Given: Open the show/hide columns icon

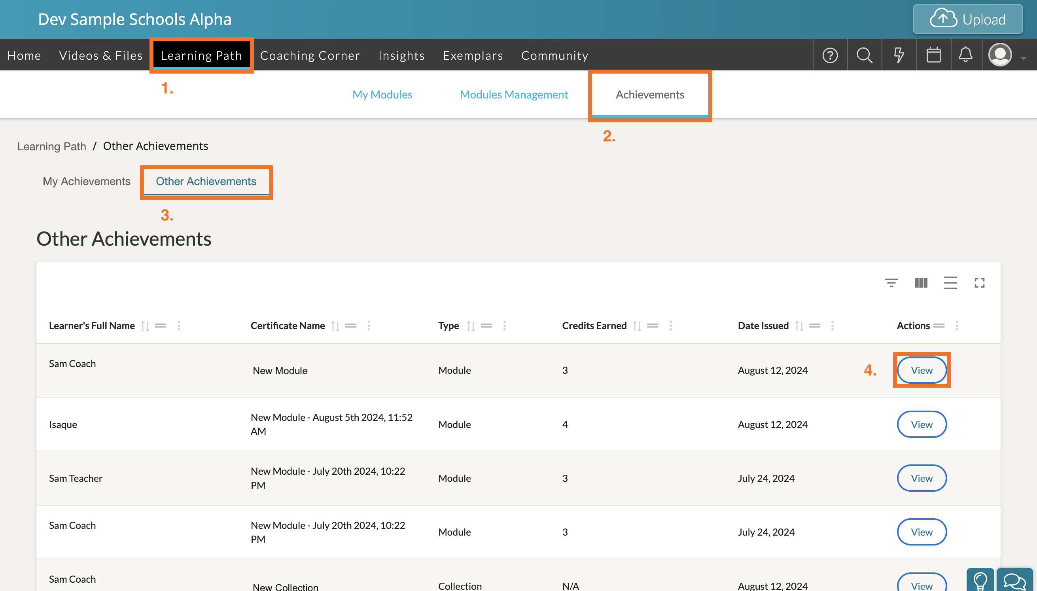Looking at the screenshot, I should (921, 283).
